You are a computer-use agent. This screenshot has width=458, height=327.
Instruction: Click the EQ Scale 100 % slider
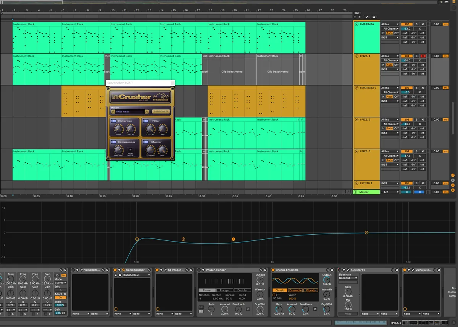[60, 305]
